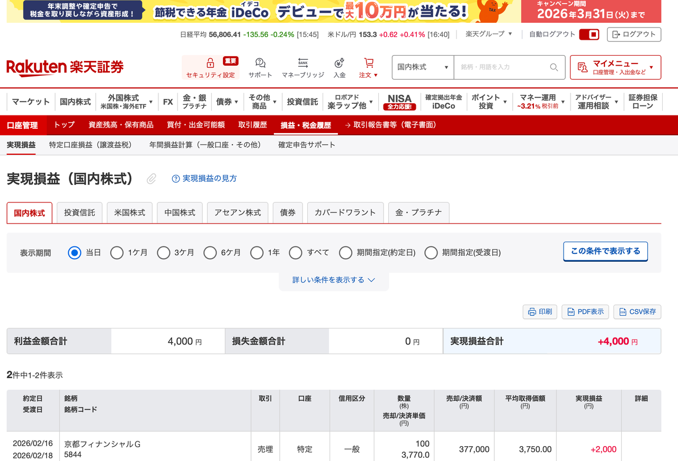This screenshot has height=461, width=678.
Task: Select the 当日 display period option
Action: [x=74, y=253]
